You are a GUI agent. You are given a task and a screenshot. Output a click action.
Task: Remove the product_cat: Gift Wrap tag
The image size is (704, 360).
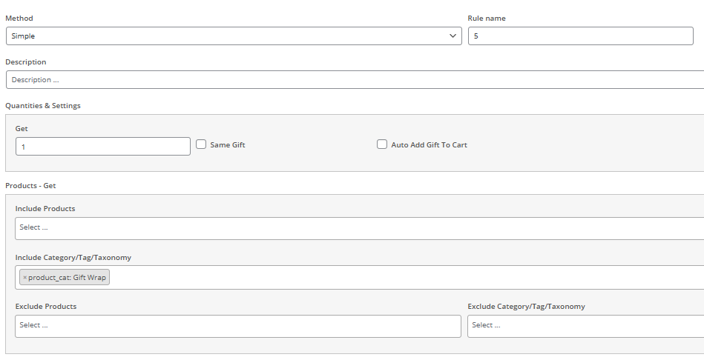pyautogui.click(x=24, y=278)
